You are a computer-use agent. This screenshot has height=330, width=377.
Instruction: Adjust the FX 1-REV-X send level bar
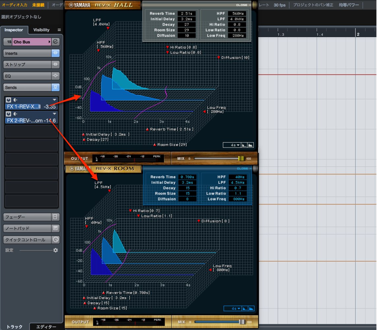tap(31, 107)
